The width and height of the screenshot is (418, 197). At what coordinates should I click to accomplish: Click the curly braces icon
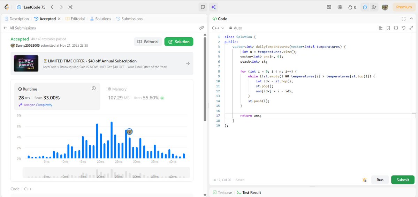pos(396,28)
